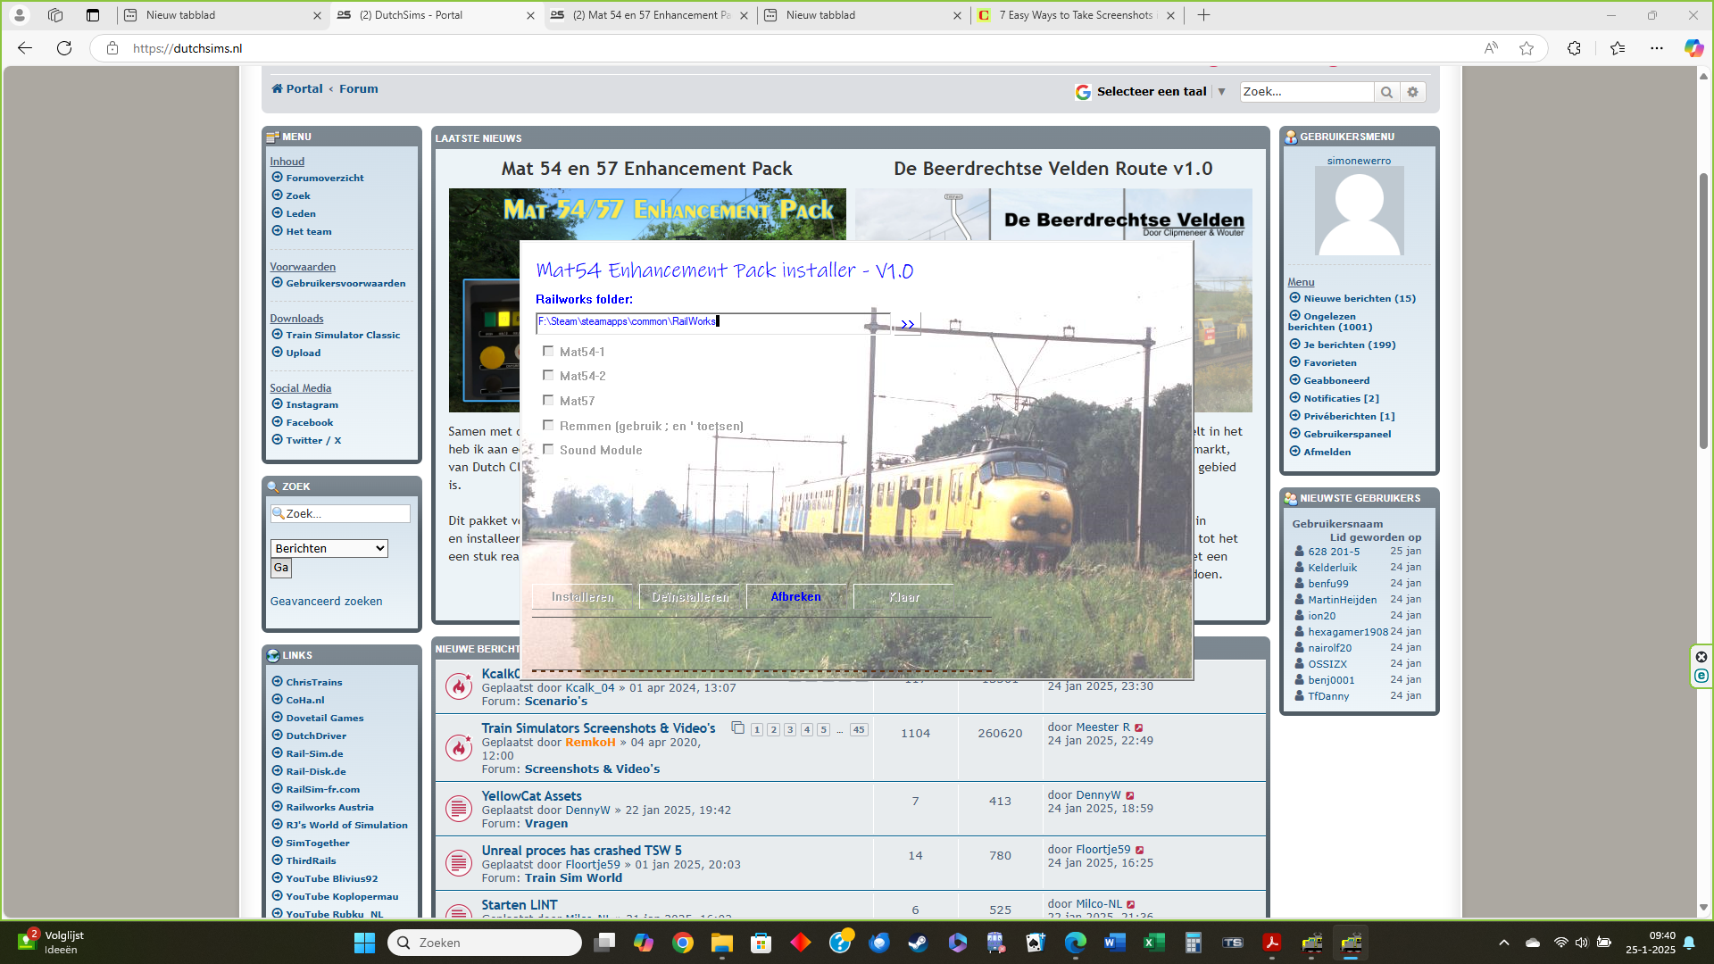
Task: Open Train Simulator Classic downloads
Action: 343,335
